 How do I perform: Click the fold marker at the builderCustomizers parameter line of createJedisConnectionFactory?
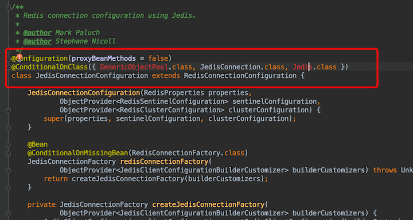[8, 213]
